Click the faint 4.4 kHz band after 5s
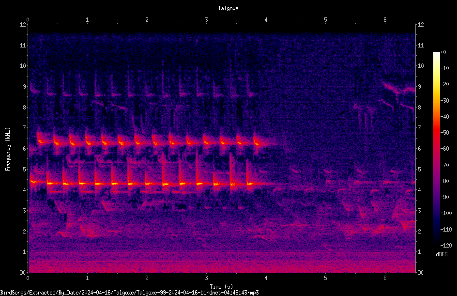Screen dimensions: 457x296 (x=370, y=182)
